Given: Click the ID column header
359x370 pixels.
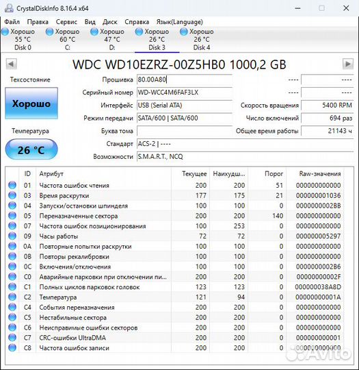Looking at the screenshot, I should point(27,174).
